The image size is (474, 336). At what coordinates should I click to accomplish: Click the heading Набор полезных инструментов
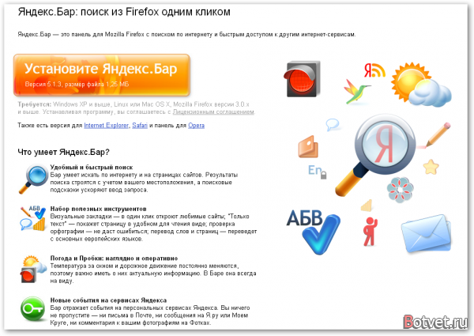98,209
